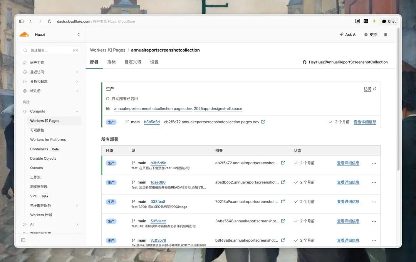Open Durable Objects in the sidebar
416x262 pixels.
pos(43,159)
